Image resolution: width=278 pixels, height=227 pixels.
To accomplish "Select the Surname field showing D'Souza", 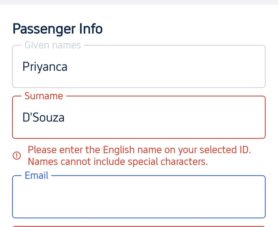I will coord(139,117).
